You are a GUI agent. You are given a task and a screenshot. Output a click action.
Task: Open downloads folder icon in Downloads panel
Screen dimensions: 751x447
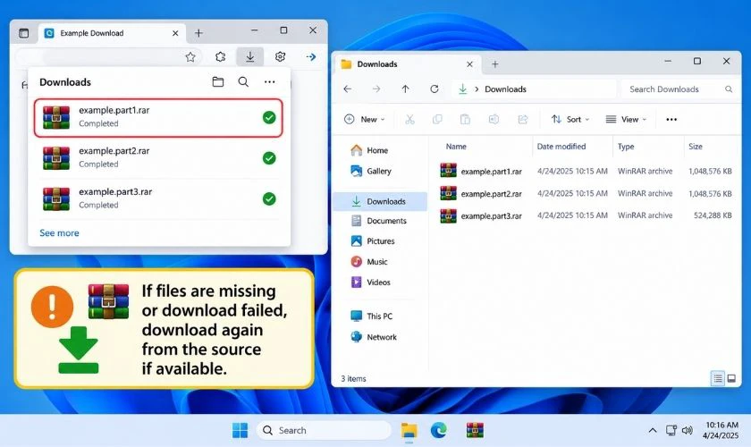pos(218,82)
